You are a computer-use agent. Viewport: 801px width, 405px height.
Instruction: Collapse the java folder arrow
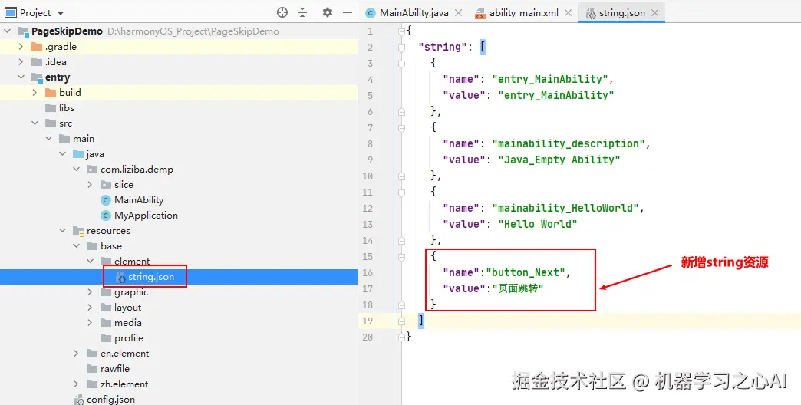click(x=62, y=153)
